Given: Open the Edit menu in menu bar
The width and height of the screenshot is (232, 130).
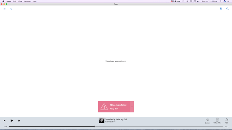Looking at the screenshot, I should pyautogui.click(x=14, y=1).
